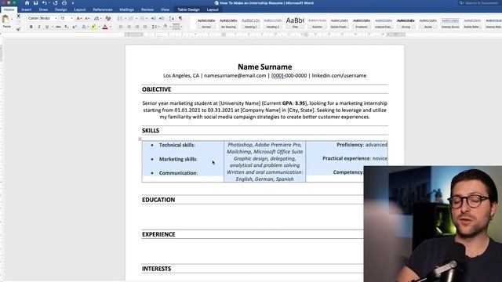Cut selection with the scissors icon
Viewport: 502px width, 282px height.
18,16
